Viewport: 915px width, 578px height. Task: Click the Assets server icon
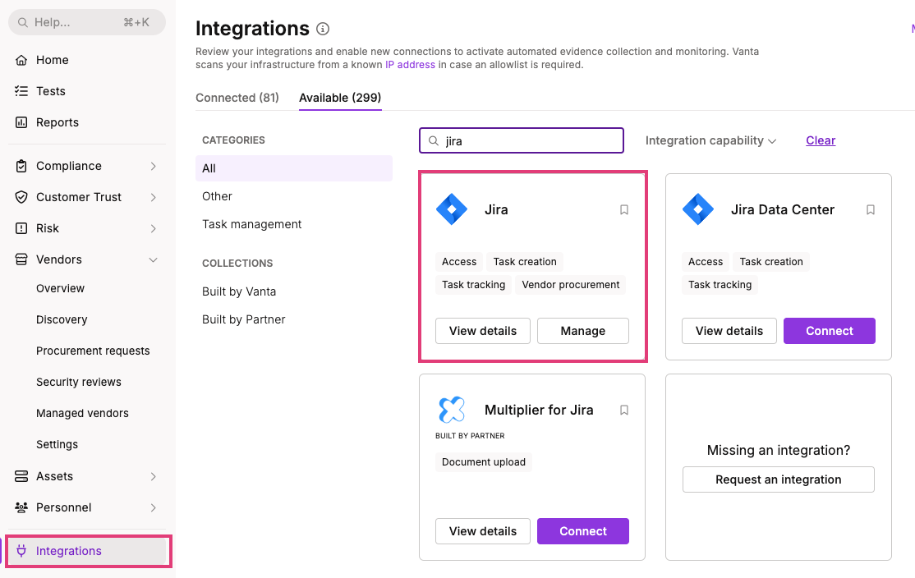pyautogui.click(x=21, y=476)
